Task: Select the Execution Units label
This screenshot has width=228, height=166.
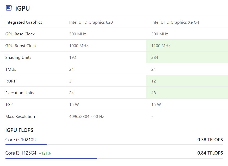Action: pos(20,93)
